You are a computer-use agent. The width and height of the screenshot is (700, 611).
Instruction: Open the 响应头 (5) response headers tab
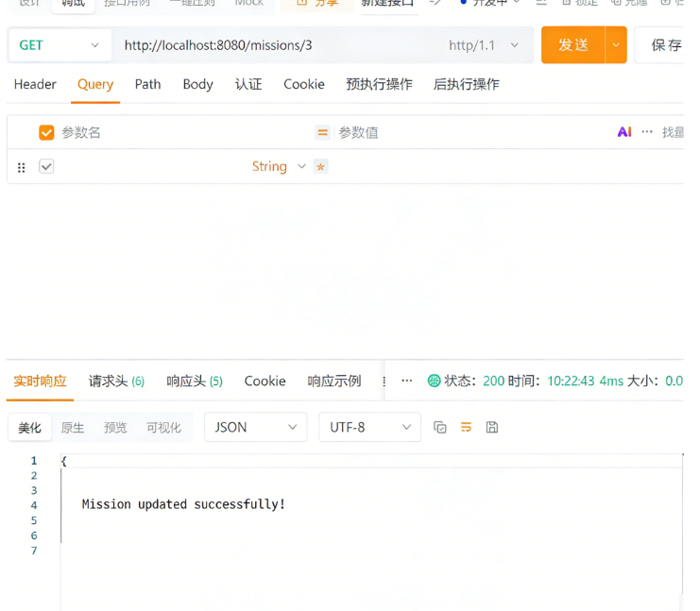tap(195, 382)
